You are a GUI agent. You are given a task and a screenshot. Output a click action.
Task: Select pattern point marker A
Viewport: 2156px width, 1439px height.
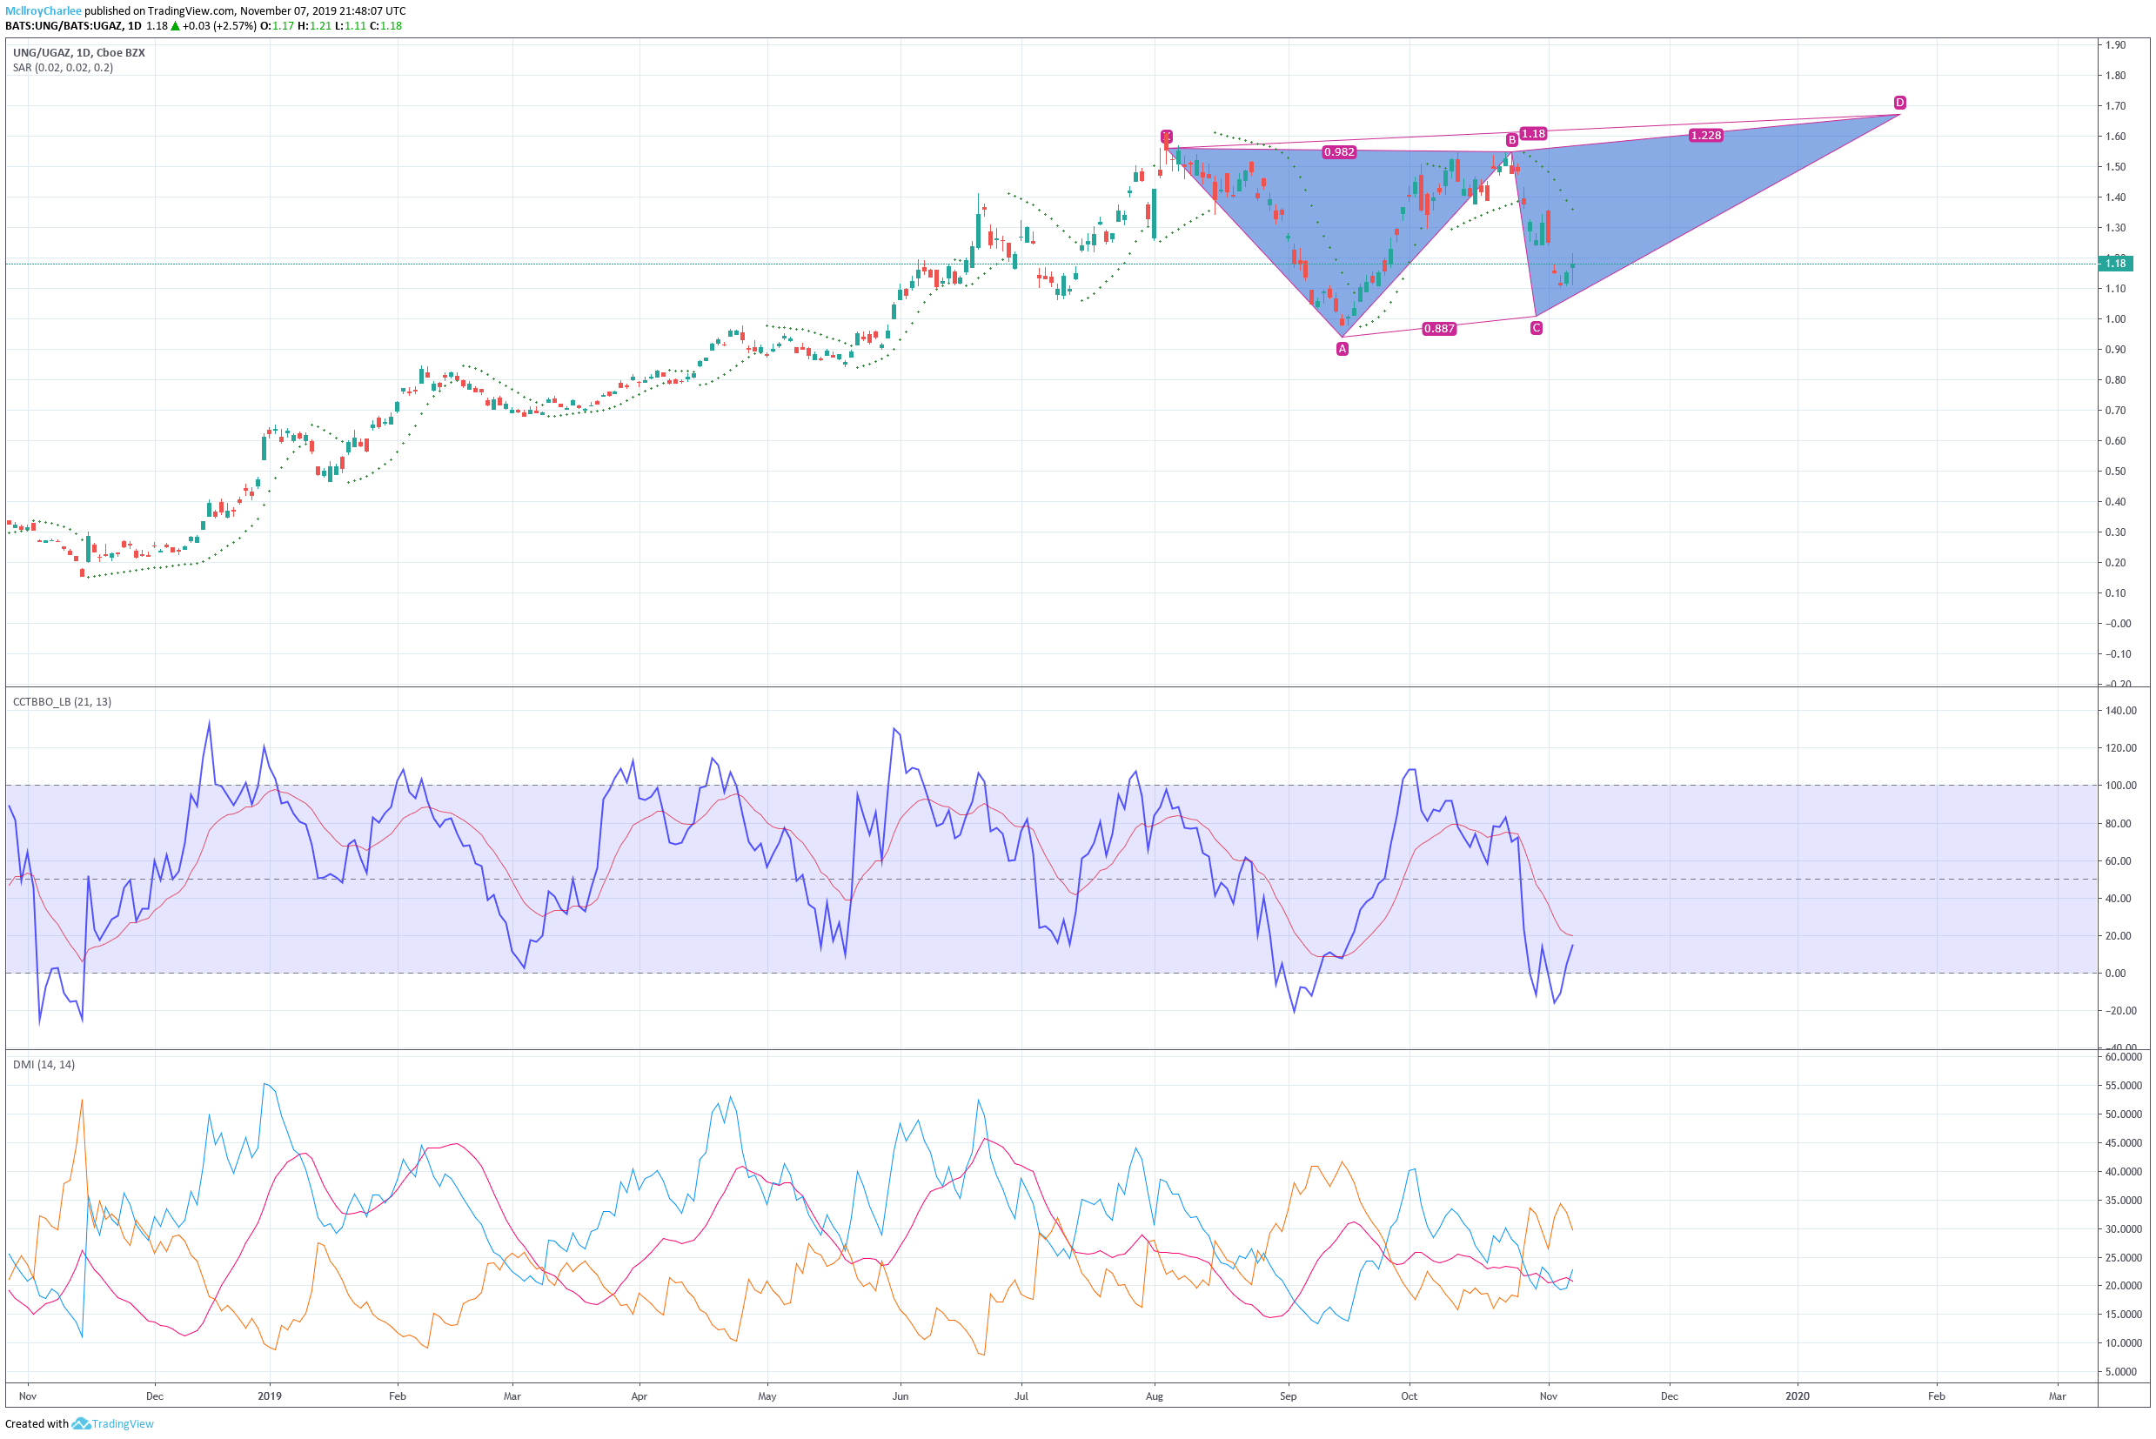tap(1342, 349)
